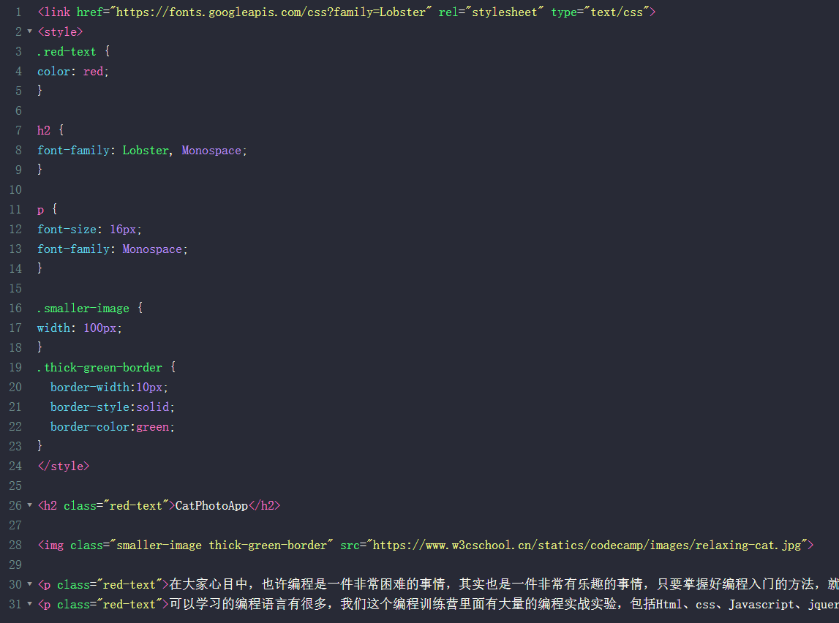Click line number 10 in the gutter
839x623 pixels.
point(15,190)
